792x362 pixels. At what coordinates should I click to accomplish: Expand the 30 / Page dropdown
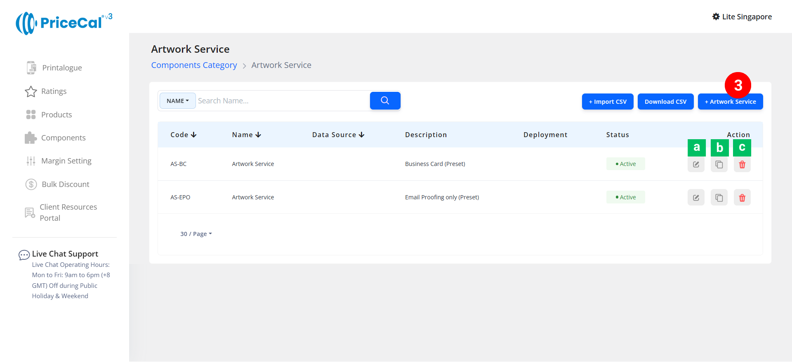point(196,234)
